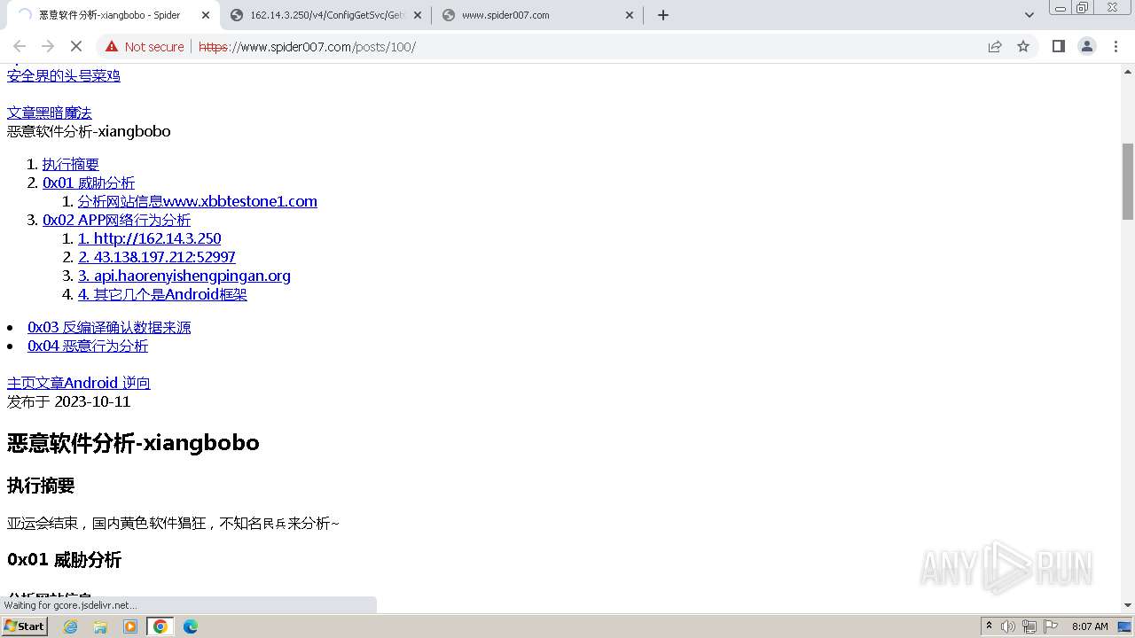The width and height of the screenshot is (1135, 638).
Task: Open Windows Media Player from taskbar
Action: point(130,626)
